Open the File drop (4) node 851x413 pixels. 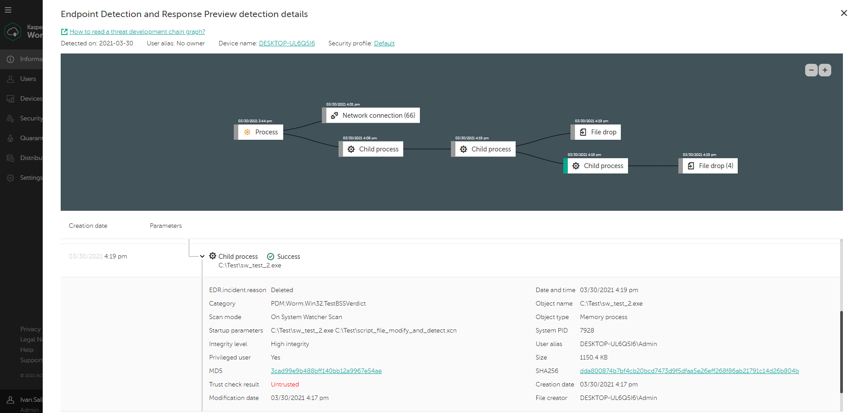pos(710,166)
